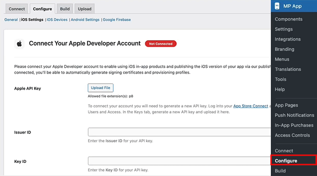Click the Apple API Key label
This screenshot has height=176, width=317.
point(28,89)
